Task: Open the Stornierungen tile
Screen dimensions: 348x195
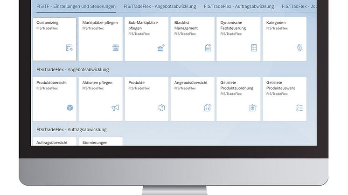Action: tap(101, 141)
